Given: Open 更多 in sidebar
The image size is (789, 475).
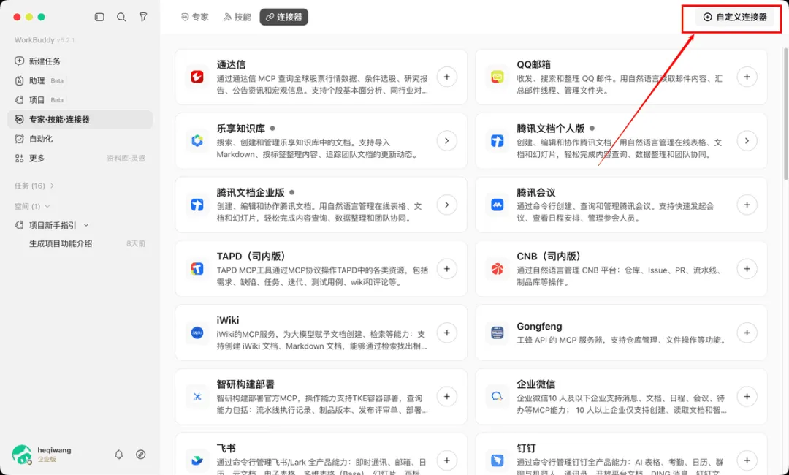Looking at the screenshot, I should [x=80, y=158].
